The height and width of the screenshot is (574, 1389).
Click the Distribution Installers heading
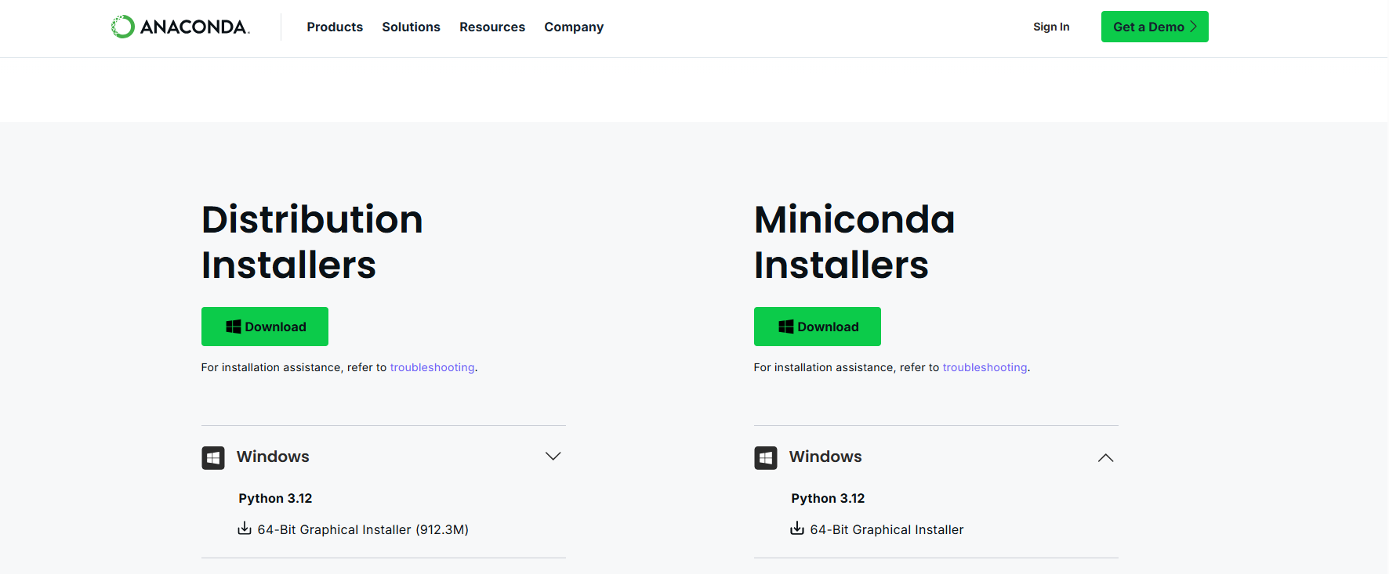coord(312,242)
